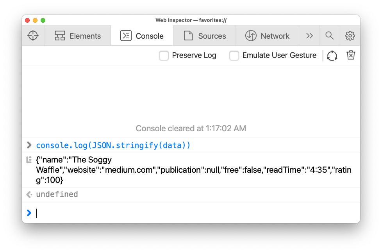Clear the console with the trash icon
This screenshot has width=382, height=252.
pyautogui.click(x=350, y=55)
